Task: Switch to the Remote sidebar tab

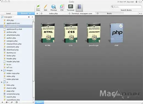Action: click(x=26, y=13)
